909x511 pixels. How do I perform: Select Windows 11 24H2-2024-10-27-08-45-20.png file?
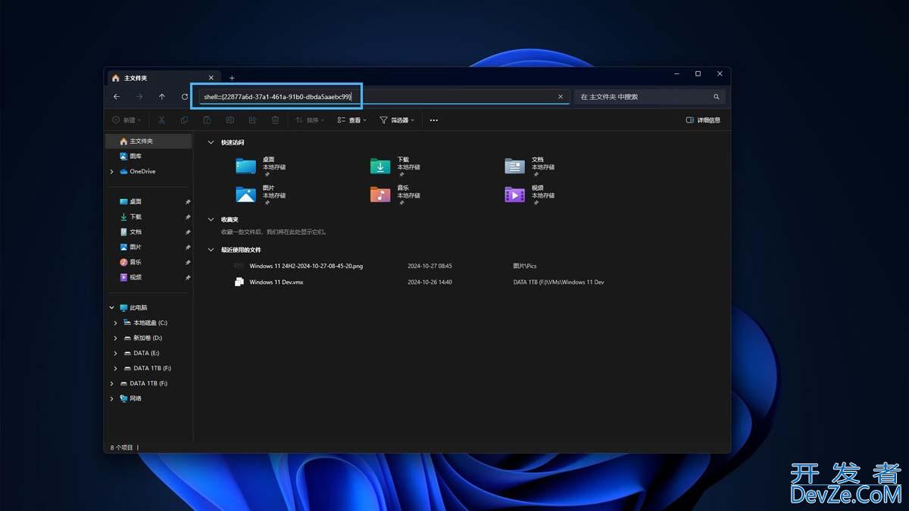tap(306, 266)
